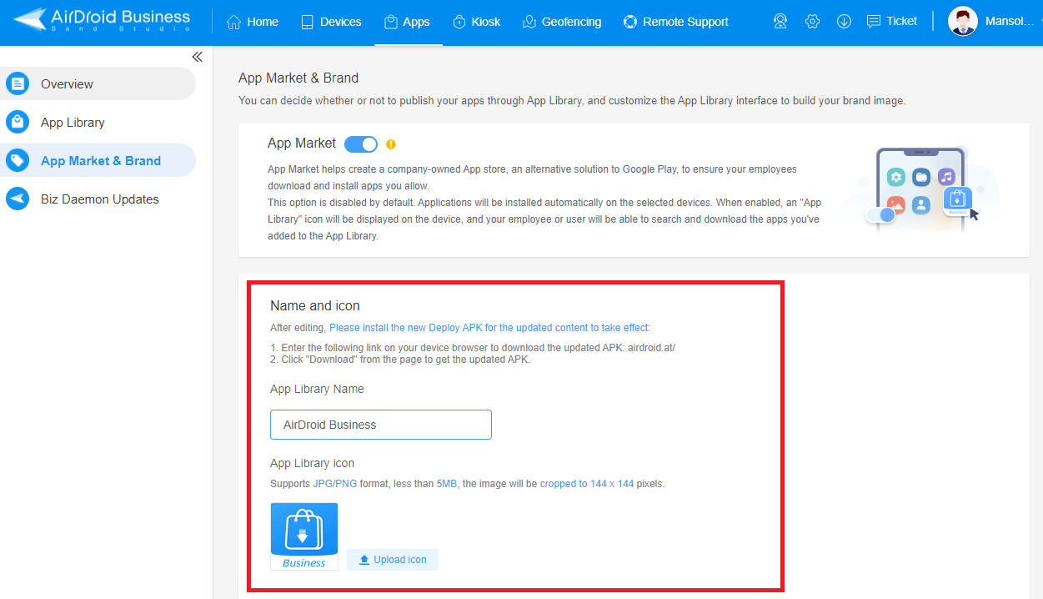Open the Remote Support tab
The image size is (1043, 599).
click(675, 22)
